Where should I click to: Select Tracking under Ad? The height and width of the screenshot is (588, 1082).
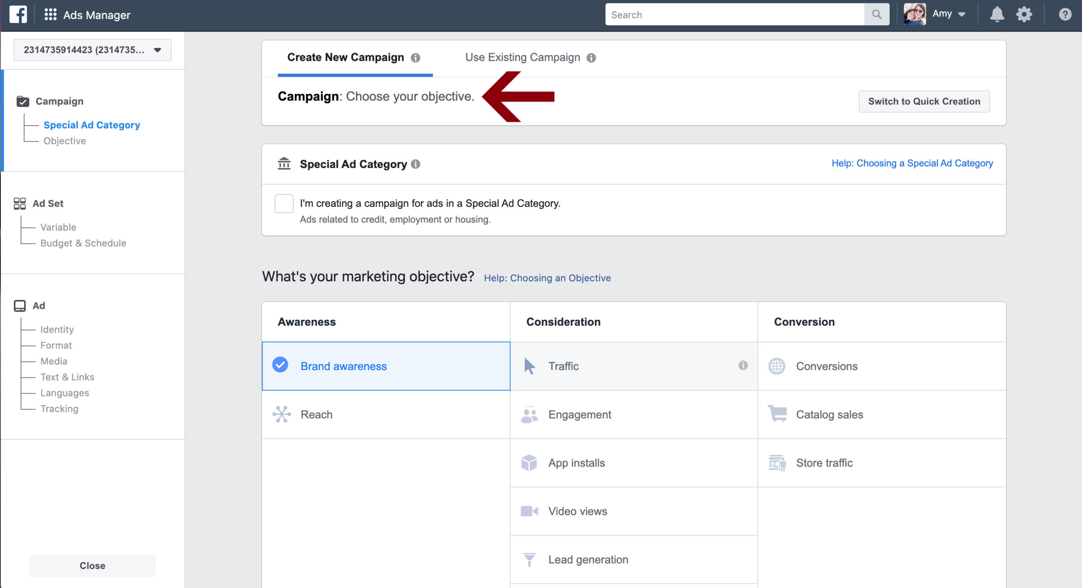[x=60, y=409]
